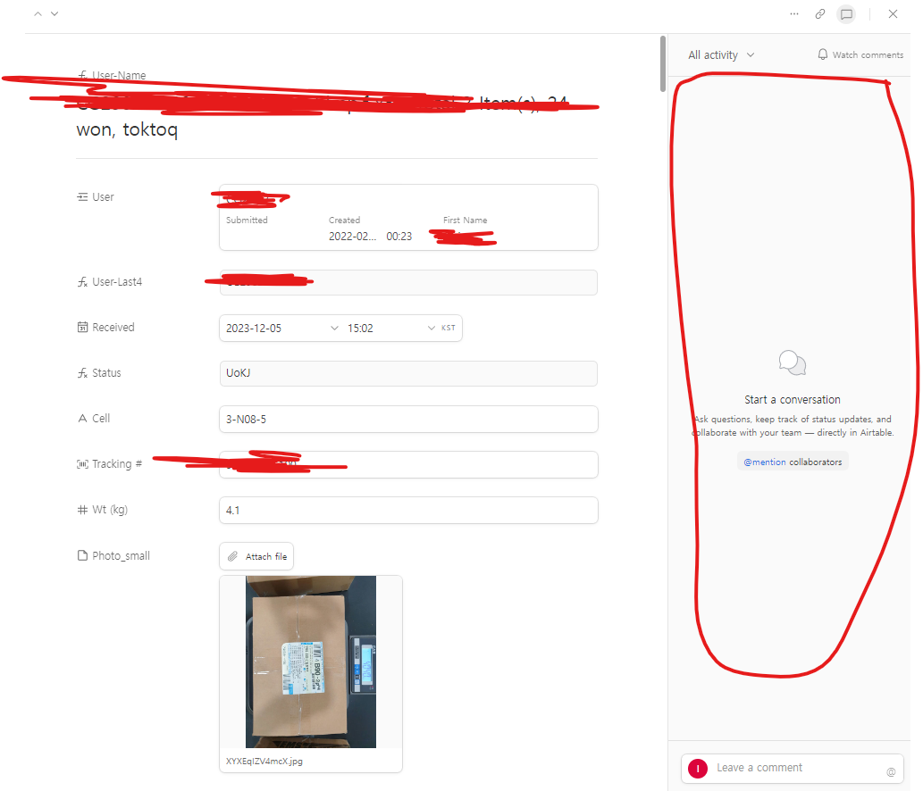The image size is (923, 791).
Task: Expand the All activity filter dropdown
Action: (x=721, y=54)
